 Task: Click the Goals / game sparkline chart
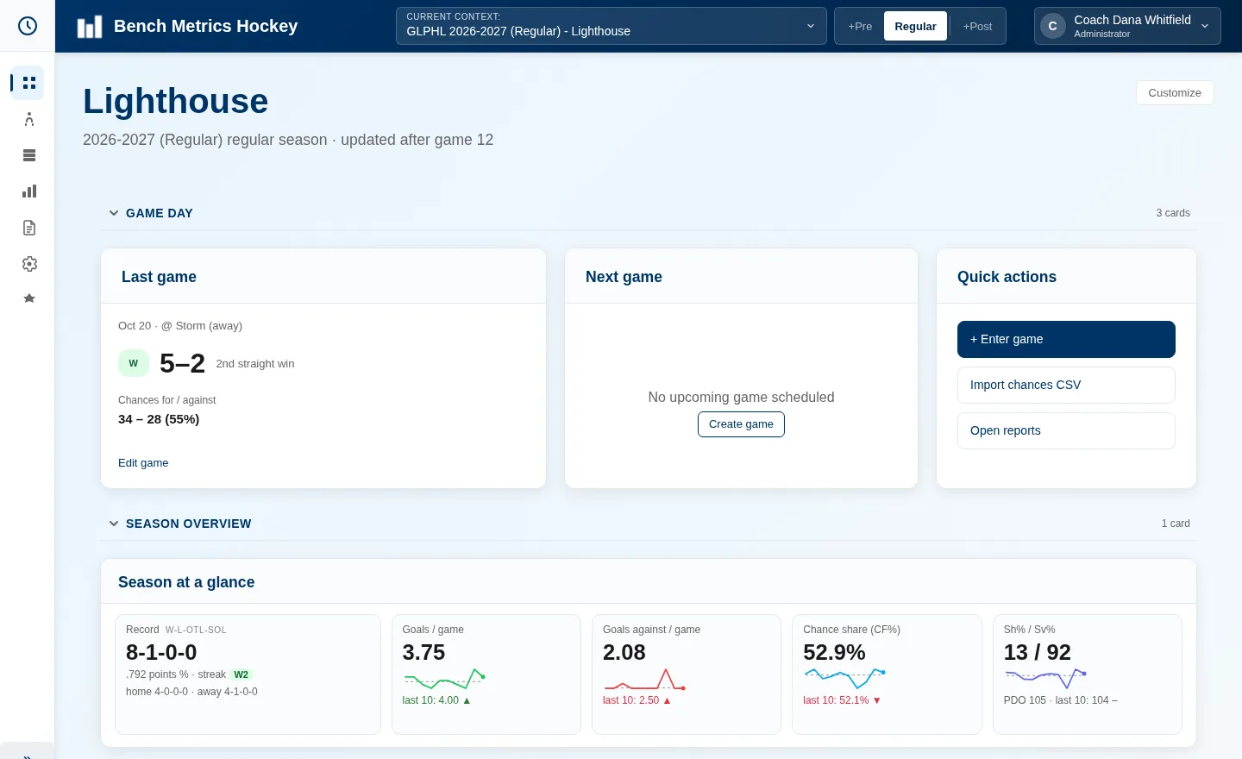(445, 679)
